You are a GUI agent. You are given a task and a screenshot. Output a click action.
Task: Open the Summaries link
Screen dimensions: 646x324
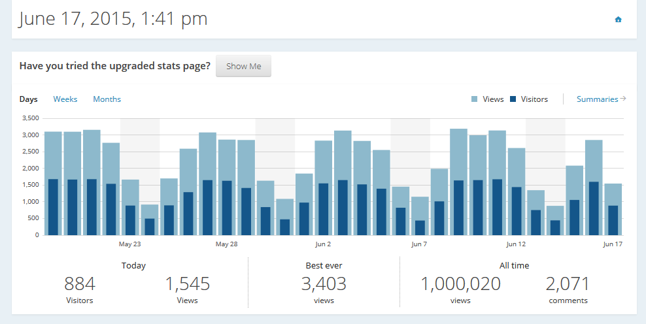(597, 99)
